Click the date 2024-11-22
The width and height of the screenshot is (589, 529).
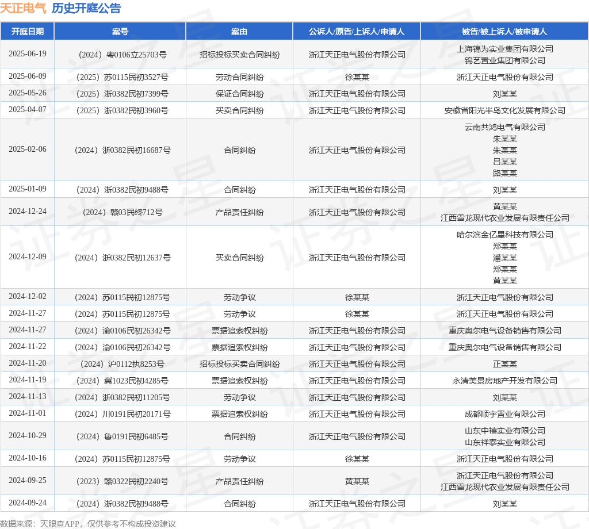[x=28, y=347]
